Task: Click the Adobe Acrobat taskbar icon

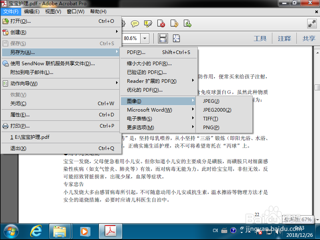Action: [111, 231]
